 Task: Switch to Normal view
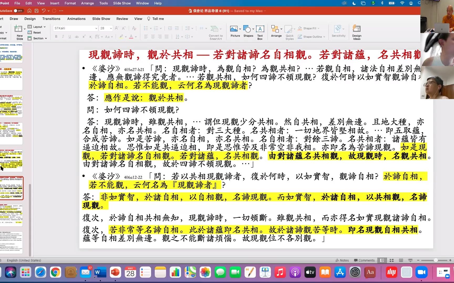coord(382,260)
